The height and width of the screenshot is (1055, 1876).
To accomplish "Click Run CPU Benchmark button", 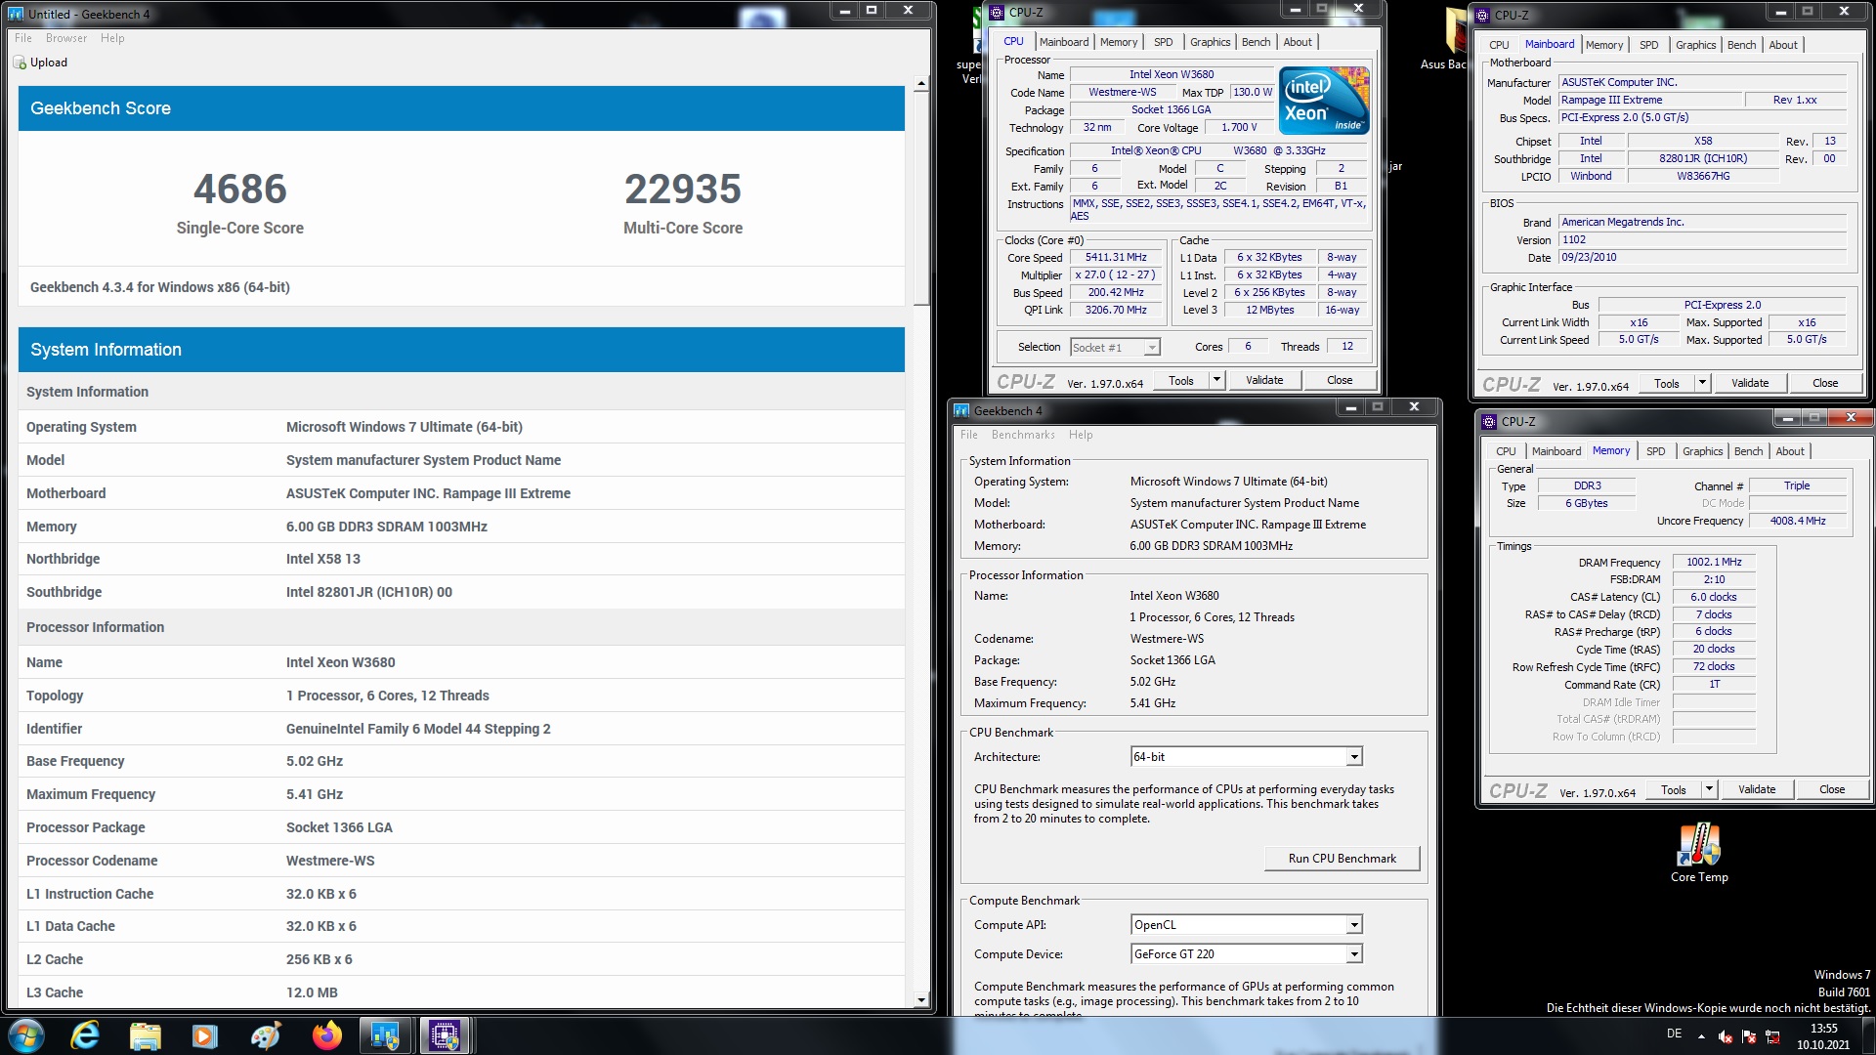I will (x=1342, y=859).
